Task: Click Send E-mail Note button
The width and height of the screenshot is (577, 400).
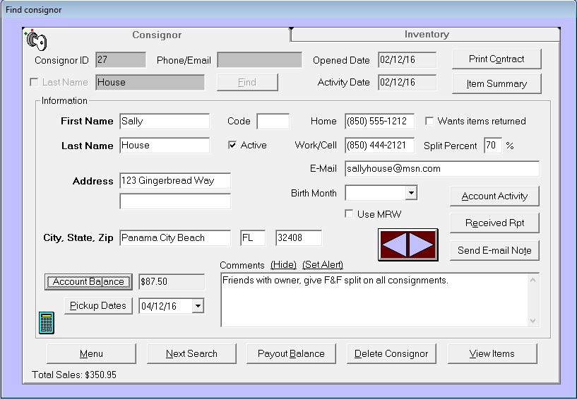Action: point(494,250)
